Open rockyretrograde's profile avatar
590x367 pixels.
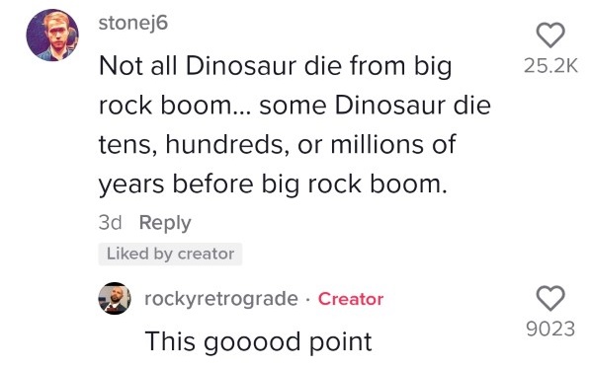[x=115, y=298]
